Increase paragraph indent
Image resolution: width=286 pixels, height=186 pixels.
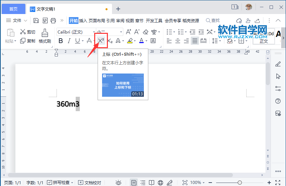pos(201,32)
